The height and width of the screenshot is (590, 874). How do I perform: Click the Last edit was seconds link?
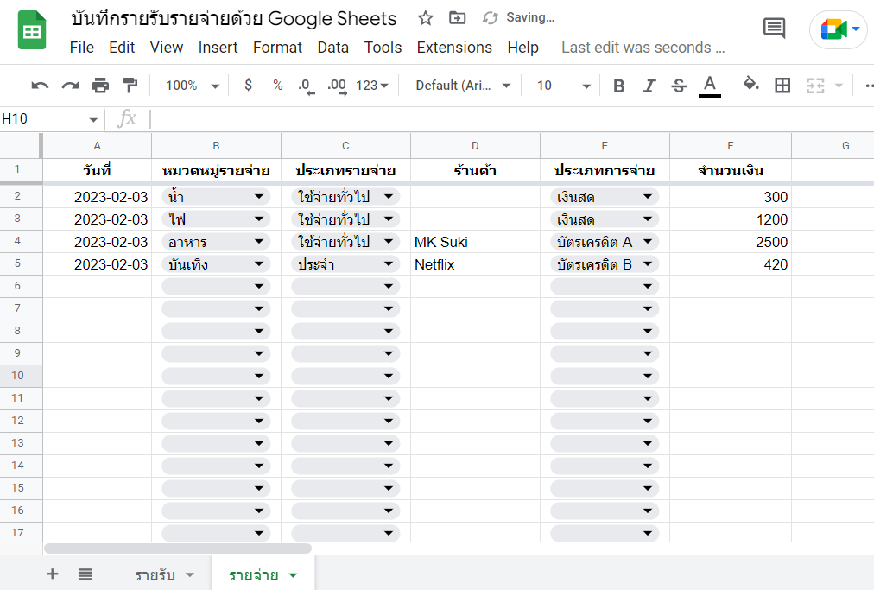click(x=643, y=48)
